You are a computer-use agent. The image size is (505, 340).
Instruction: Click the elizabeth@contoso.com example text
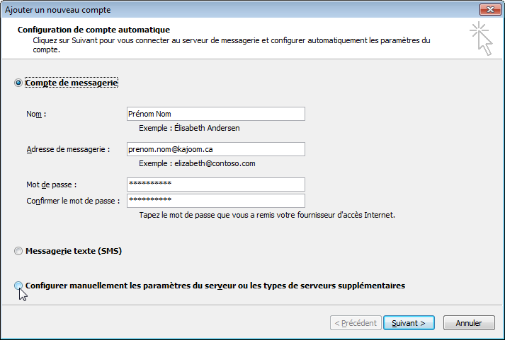pos(215,163)
